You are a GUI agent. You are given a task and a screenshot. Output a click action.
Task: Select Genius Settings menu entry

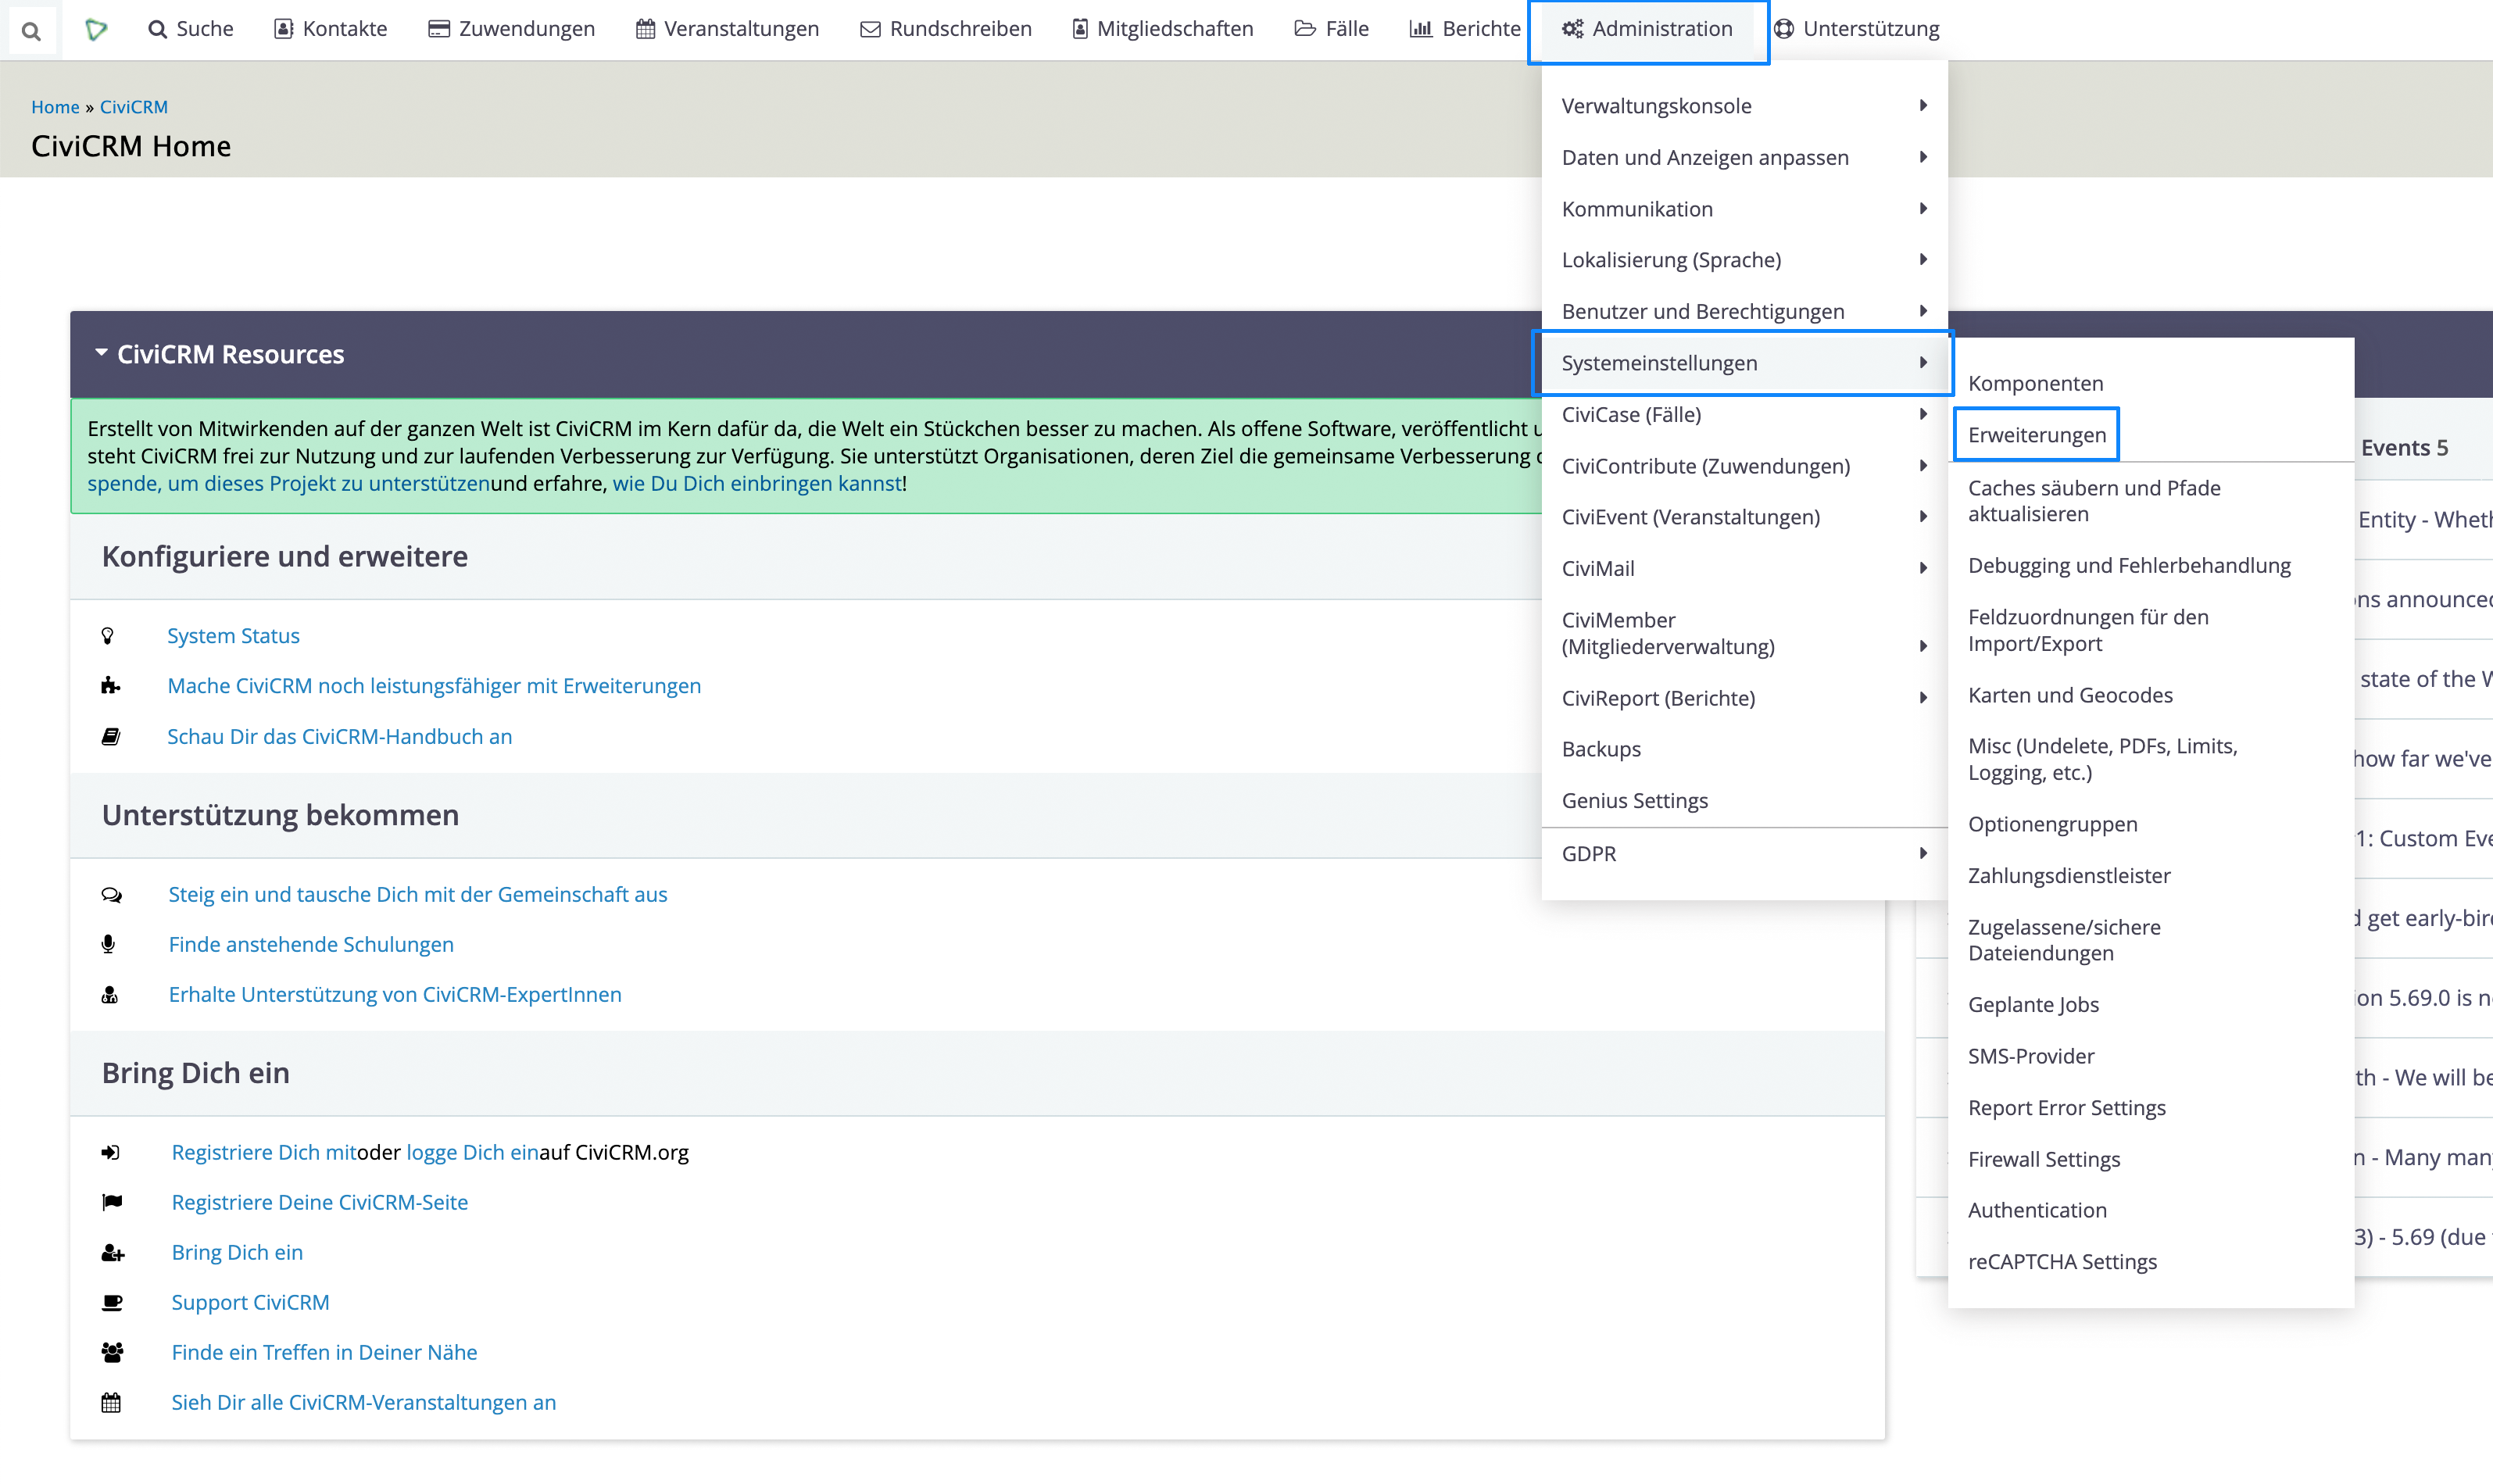coord(1744,801)
